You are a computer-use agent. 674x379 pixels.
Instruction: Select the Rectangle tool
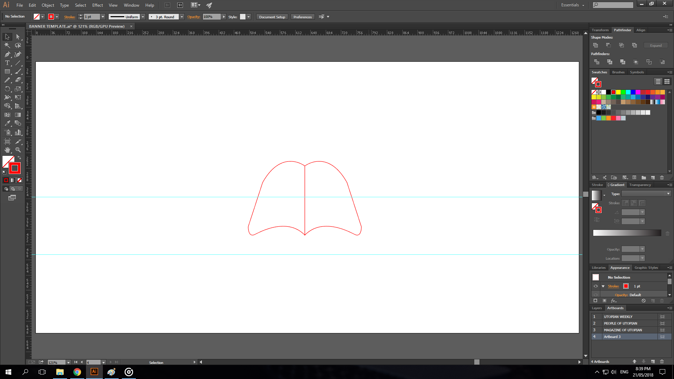[7, 71]
